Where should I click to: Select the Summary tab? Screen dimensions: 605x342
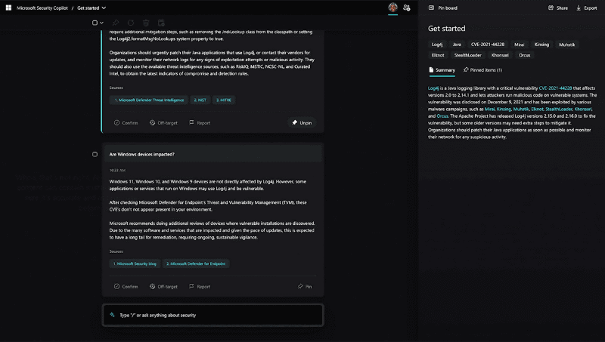coord(442,69)
